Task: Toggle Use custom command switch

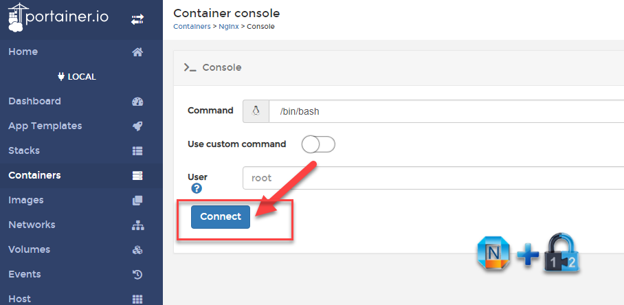Action: tap(317, 144)
